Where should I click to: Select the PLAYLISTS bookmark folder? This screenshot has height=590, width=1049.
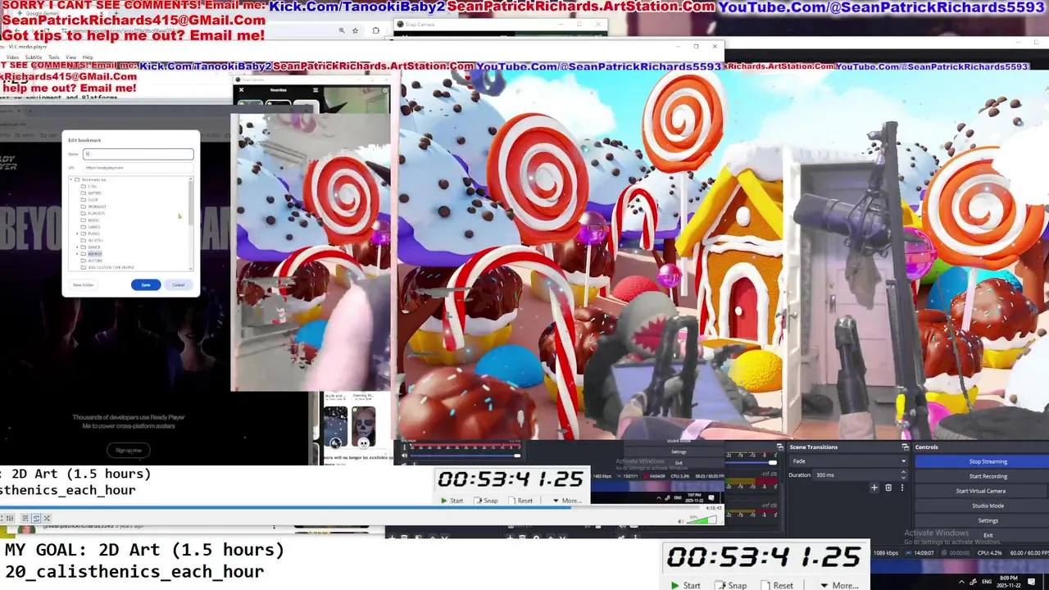96,213
